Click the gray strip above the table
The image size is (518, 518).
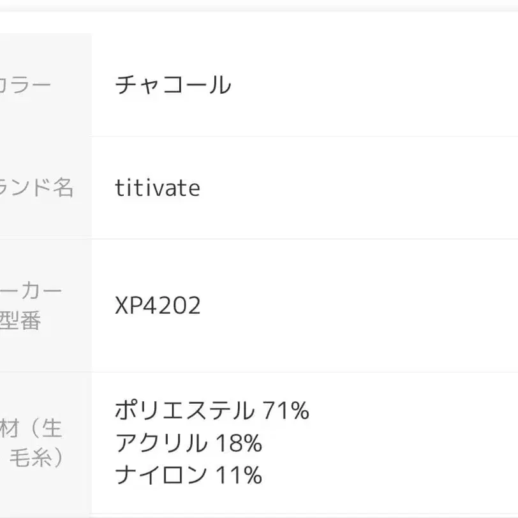click(x=259, y=8)
